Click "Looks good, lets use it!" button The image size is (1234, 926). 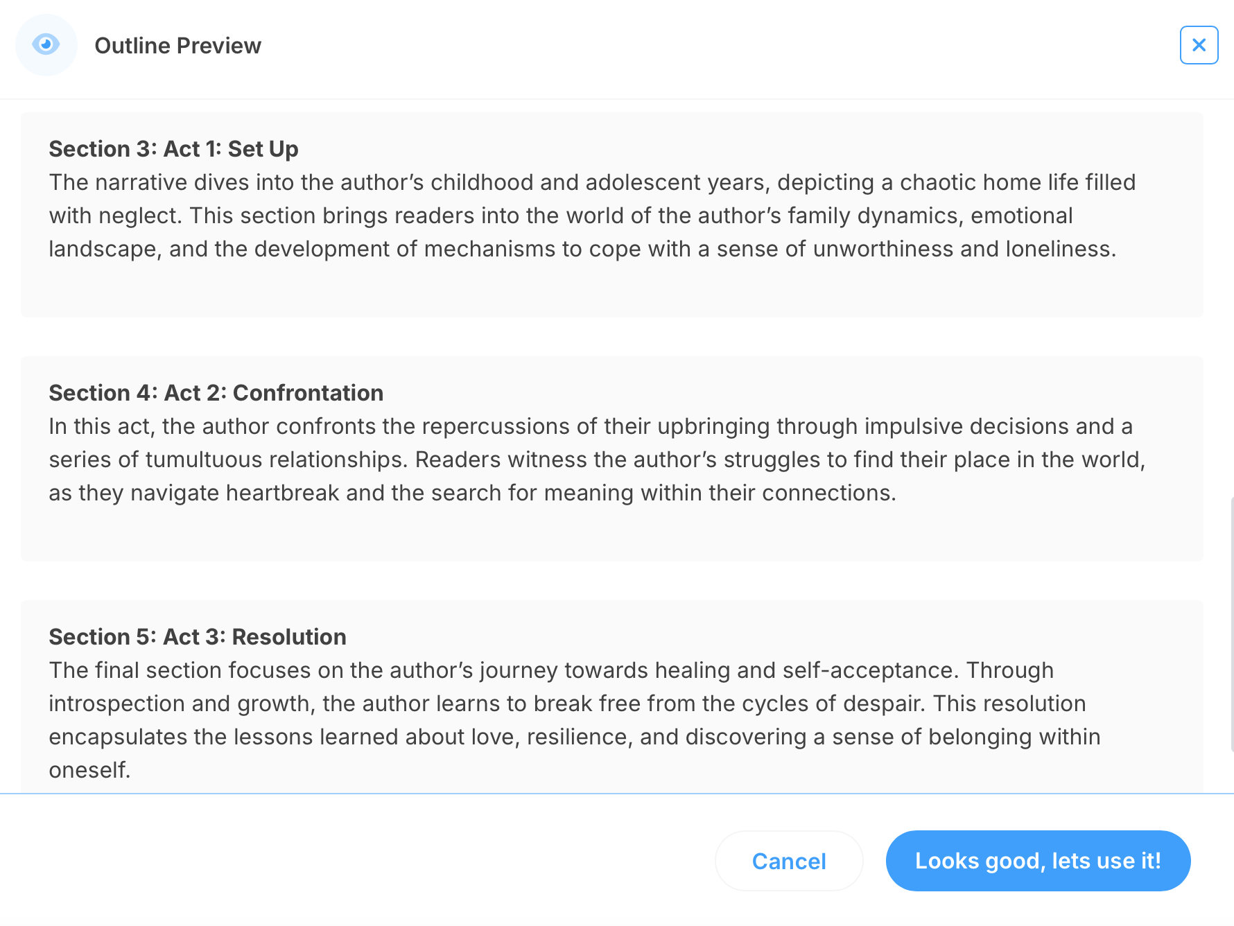[x=1038, y=861]
